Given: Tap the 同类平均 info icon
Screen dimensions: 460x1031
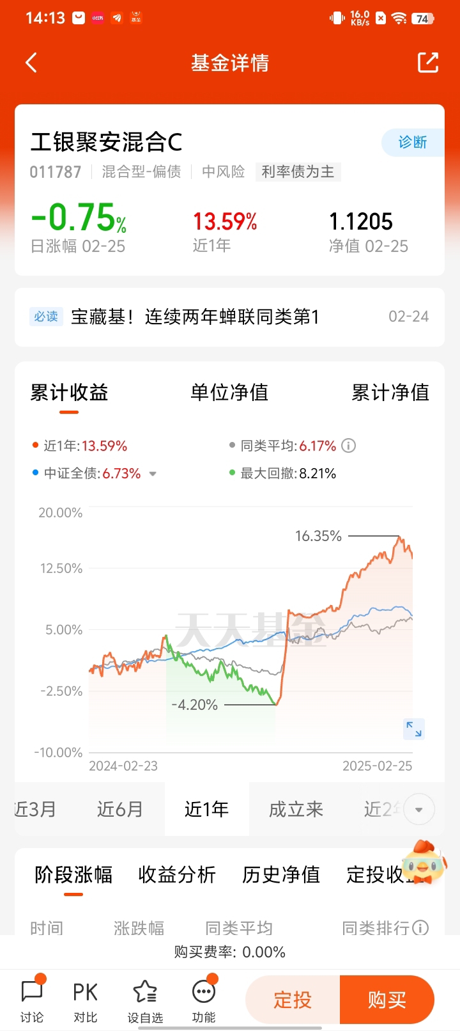Looking at the screenshot, I should tap(348, 446).
